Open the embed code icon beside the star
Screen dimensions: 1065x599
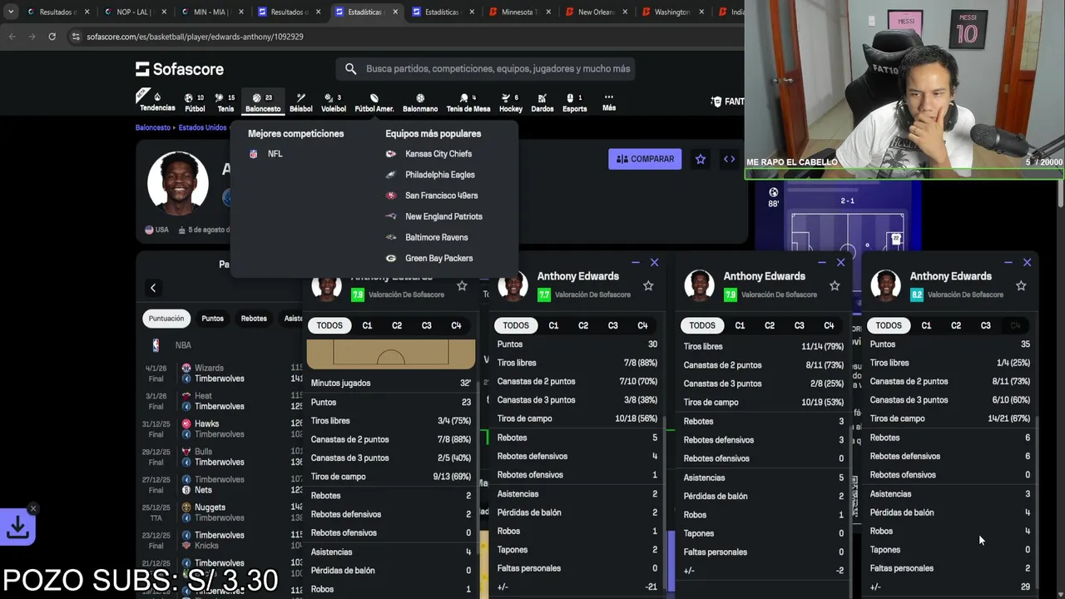pos(730,159)
